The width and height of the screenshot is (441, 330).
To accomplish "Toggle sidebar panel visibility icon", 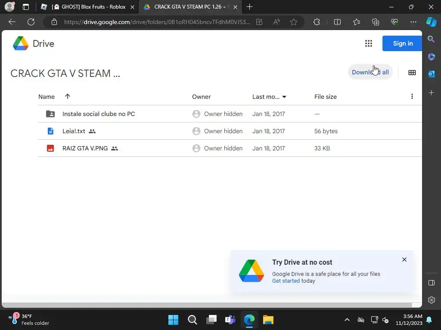I will coord(431,283).
